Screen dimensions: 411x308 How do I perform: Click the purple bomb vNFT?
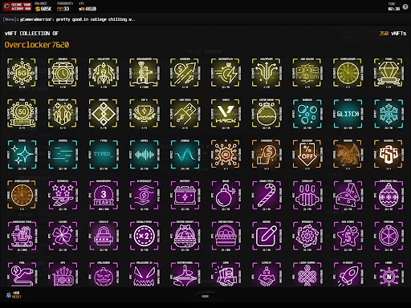tap(226, 195)
